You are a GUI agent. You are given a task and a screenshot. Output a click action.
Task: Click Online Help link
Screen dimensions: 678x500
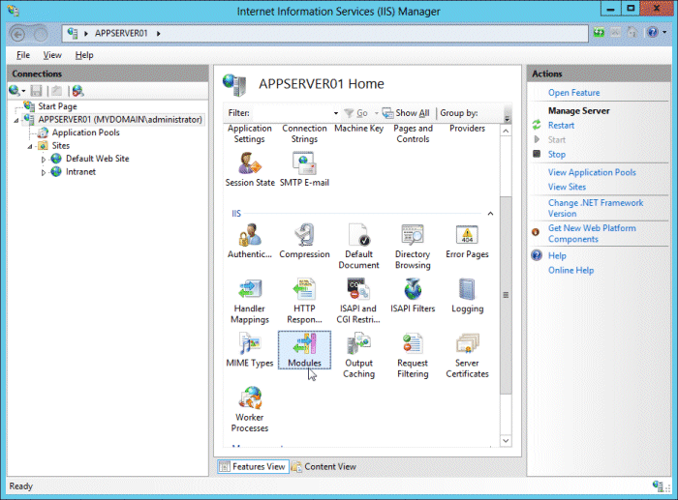tap(570, 270)
